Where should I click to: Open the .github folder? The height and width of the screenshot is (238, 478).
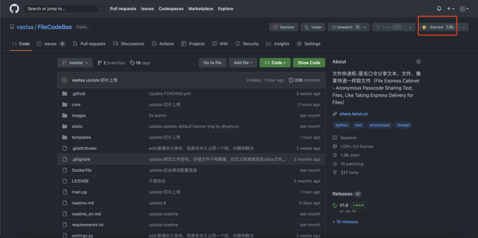(x=79, y=94)
